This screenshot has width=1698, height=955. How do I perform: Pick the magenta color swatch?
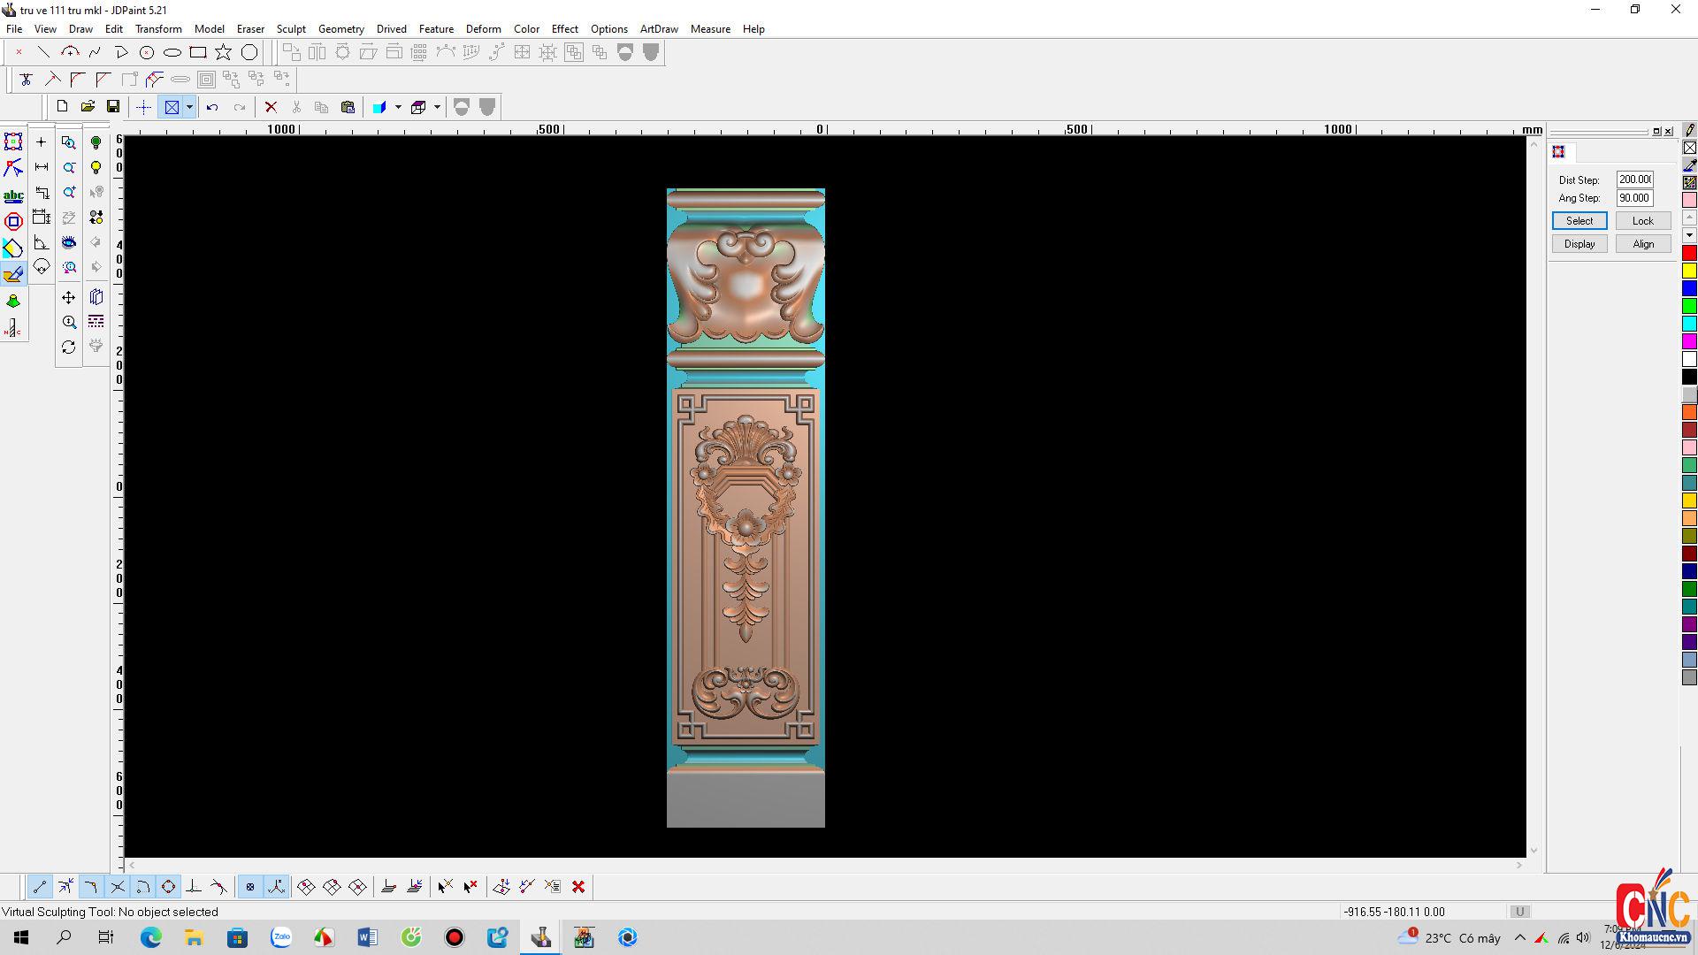click(1689, 341)
